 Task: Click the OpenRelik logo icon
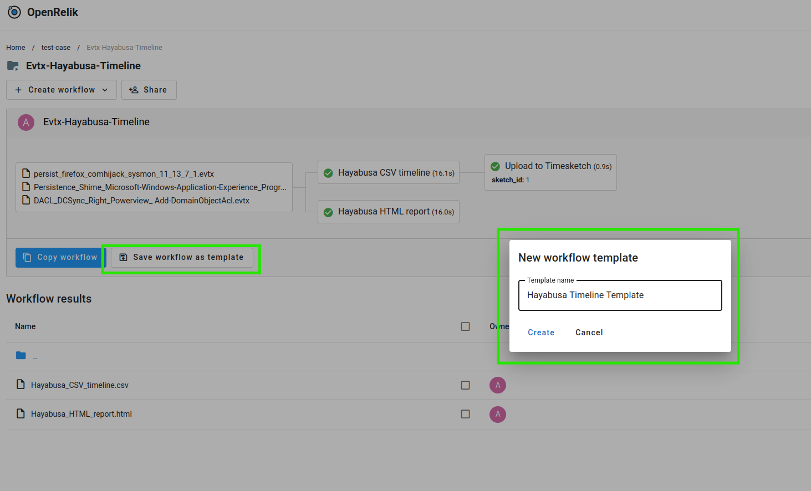pos(14,12)
